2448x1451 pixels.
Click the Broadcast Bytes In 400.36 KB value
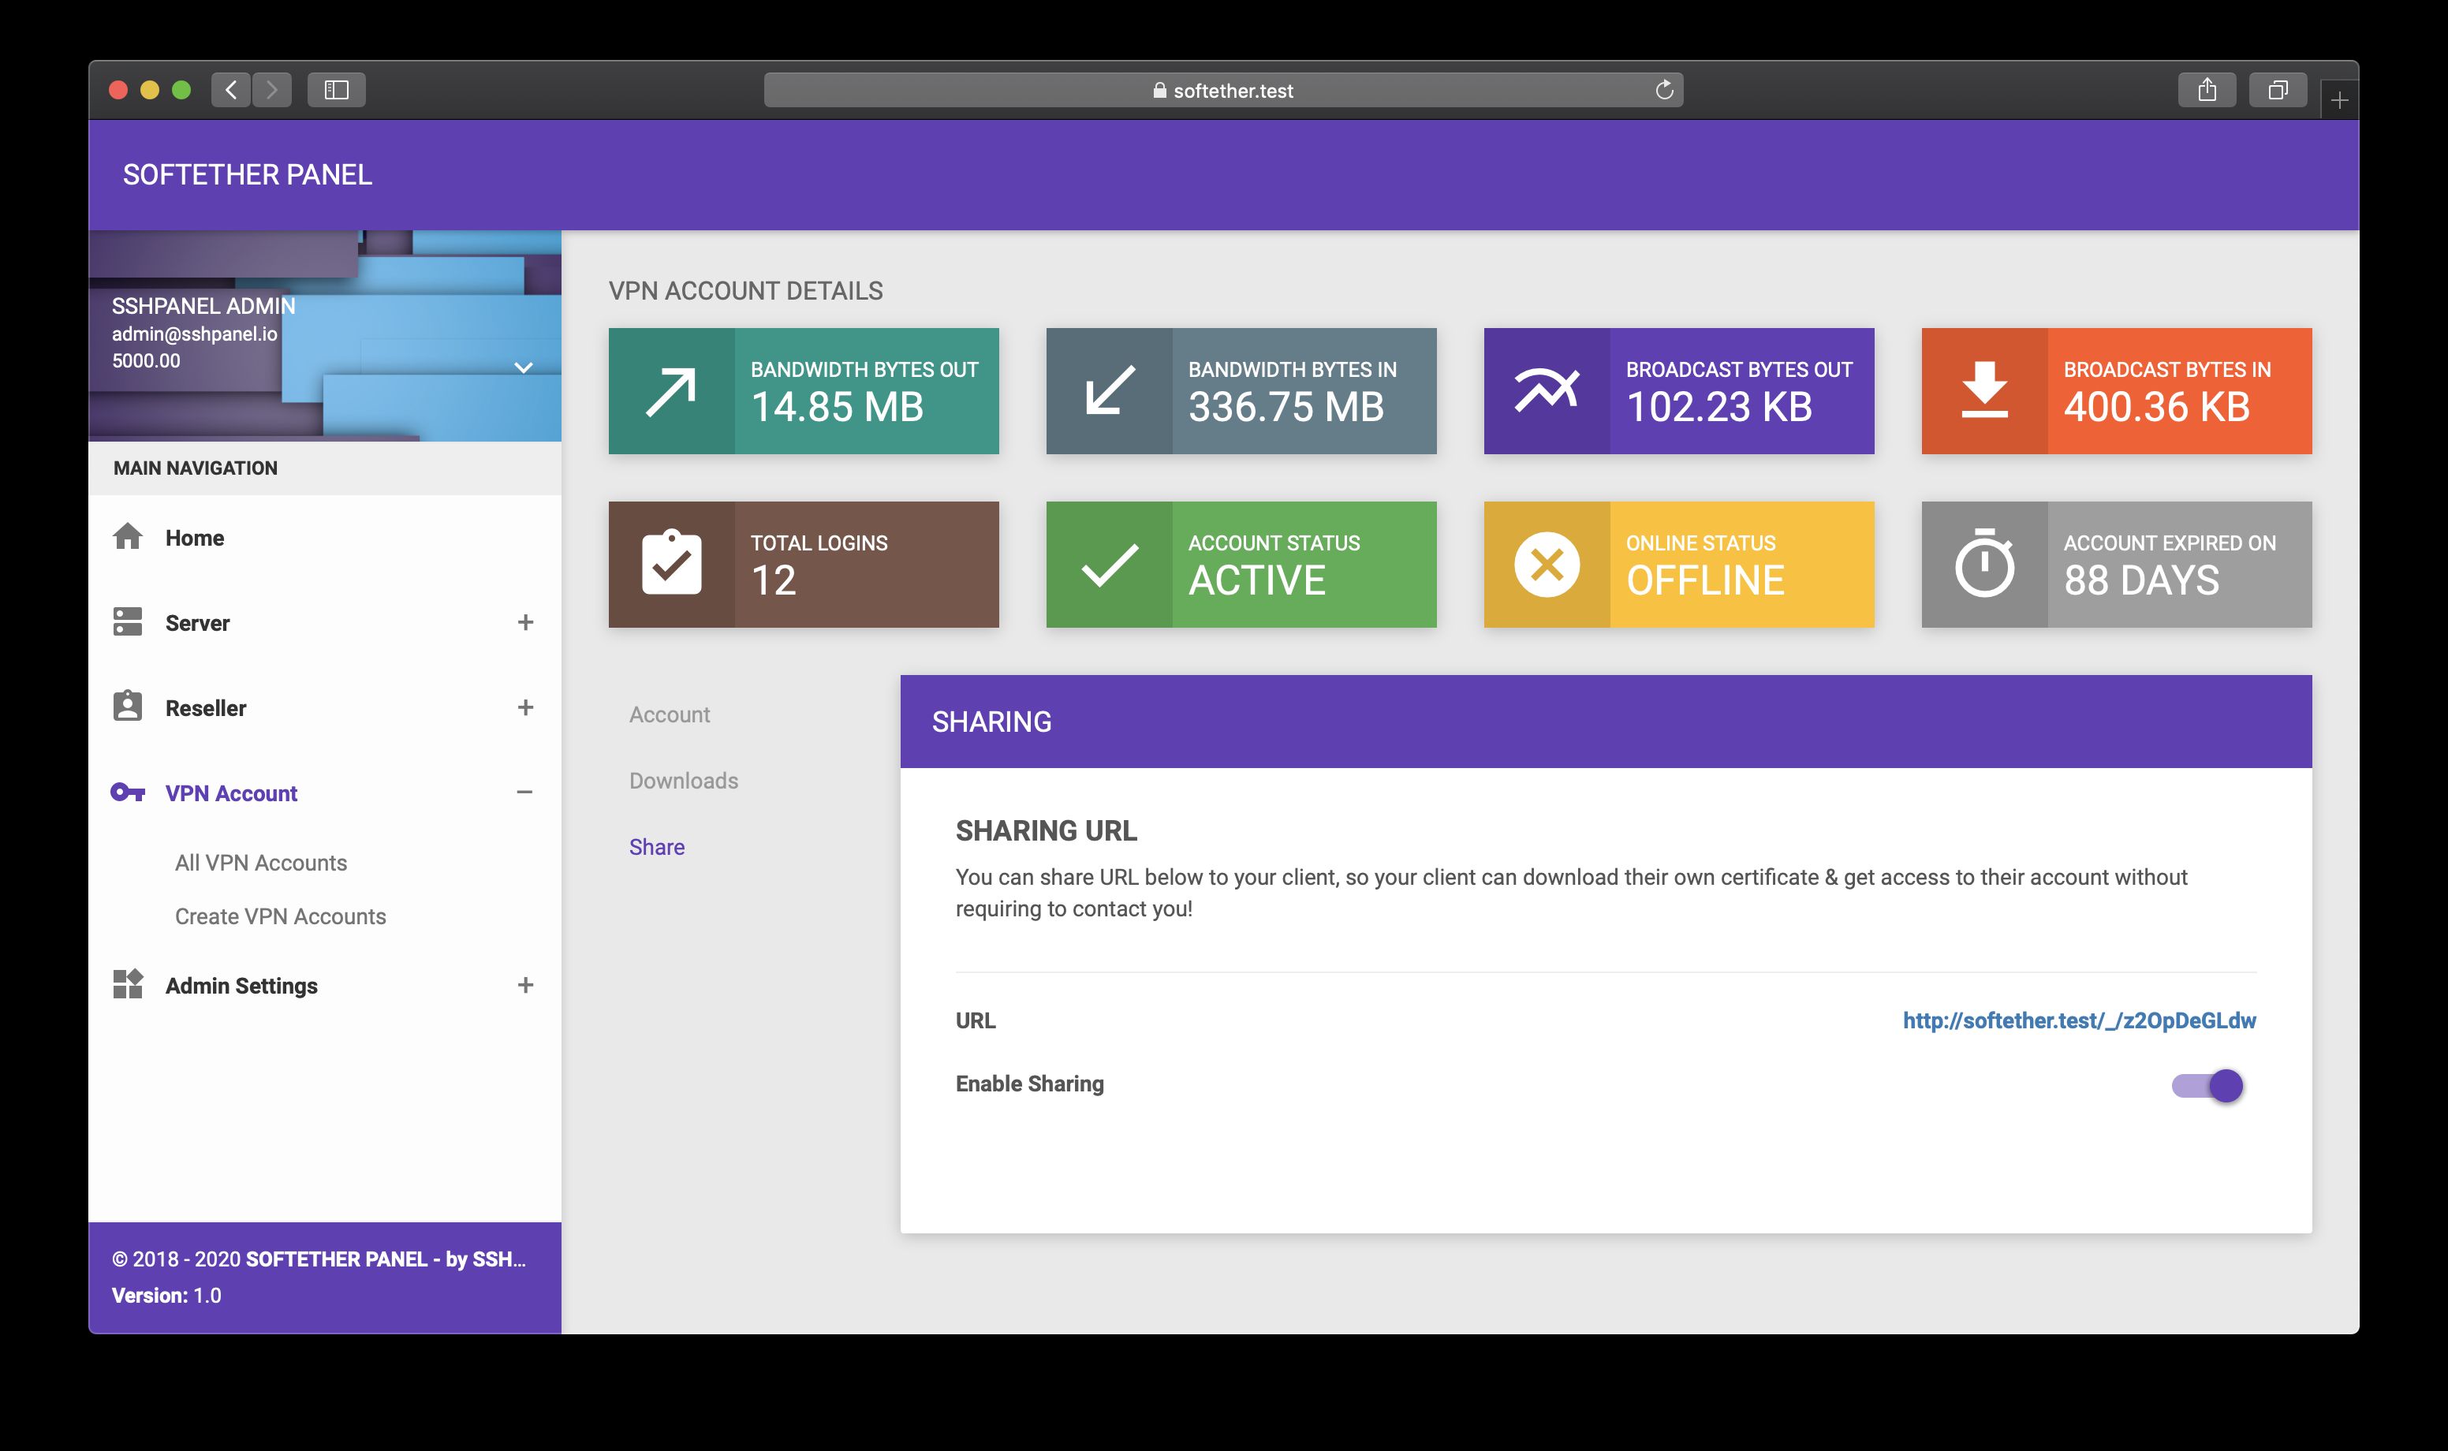click(x=2157, y=407)
